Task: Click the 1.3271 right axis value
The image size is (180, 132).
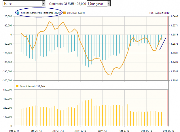Action: point(174,25)
